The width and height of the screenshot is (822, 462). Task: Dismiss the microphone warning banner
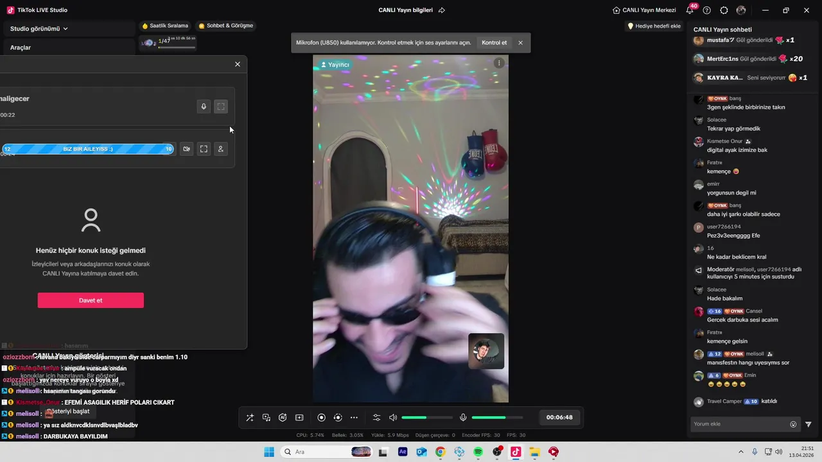520,42
